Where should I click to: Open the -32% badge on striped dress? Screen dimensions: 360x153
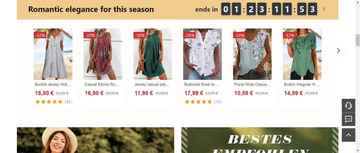(x=40, y=35)
